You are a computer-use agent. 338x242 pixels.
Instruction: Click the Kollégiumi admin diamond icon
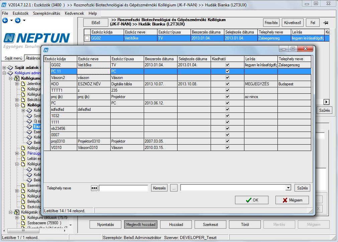pyautogui.click(x=10, y=73)
